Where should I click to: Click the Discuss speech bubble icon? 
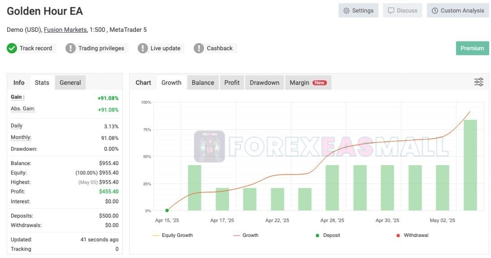391,11
